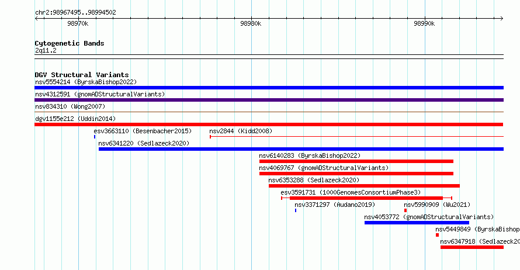Open the nsv6353288 (Sedlazeck2020) label
This screenshot has height=270, width=520.
[314, 180]
